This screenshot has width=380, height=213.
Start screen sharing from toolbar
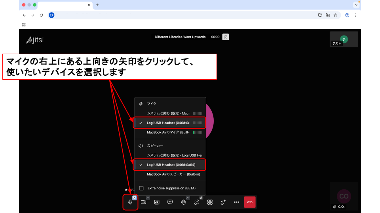pos(157,202)
